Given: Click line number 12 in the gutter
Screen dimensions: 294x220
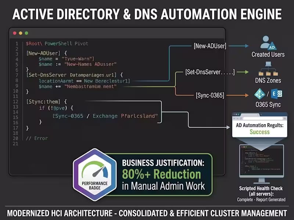Looking at the screenshot, I should point(15,102).
